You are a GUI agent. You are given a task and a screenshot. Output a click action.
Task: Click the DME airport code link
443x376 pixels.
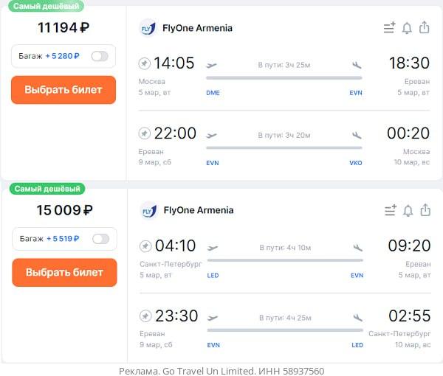coord(213,93)
